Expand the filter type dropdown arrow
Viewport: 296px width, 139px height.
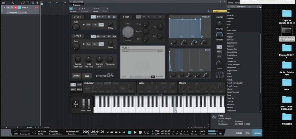(164, 17)
